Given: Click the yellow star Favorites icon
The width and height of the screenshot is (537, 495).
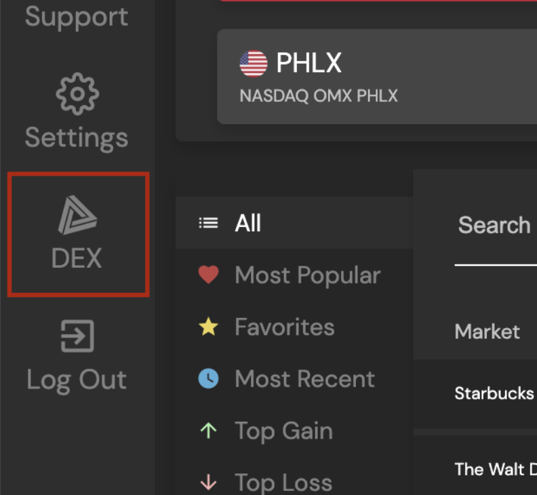Looking at the screenshot, I should point(208,326).
